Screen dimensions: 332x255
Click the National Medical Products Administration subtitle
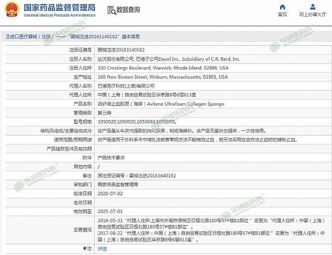[59, 15]
